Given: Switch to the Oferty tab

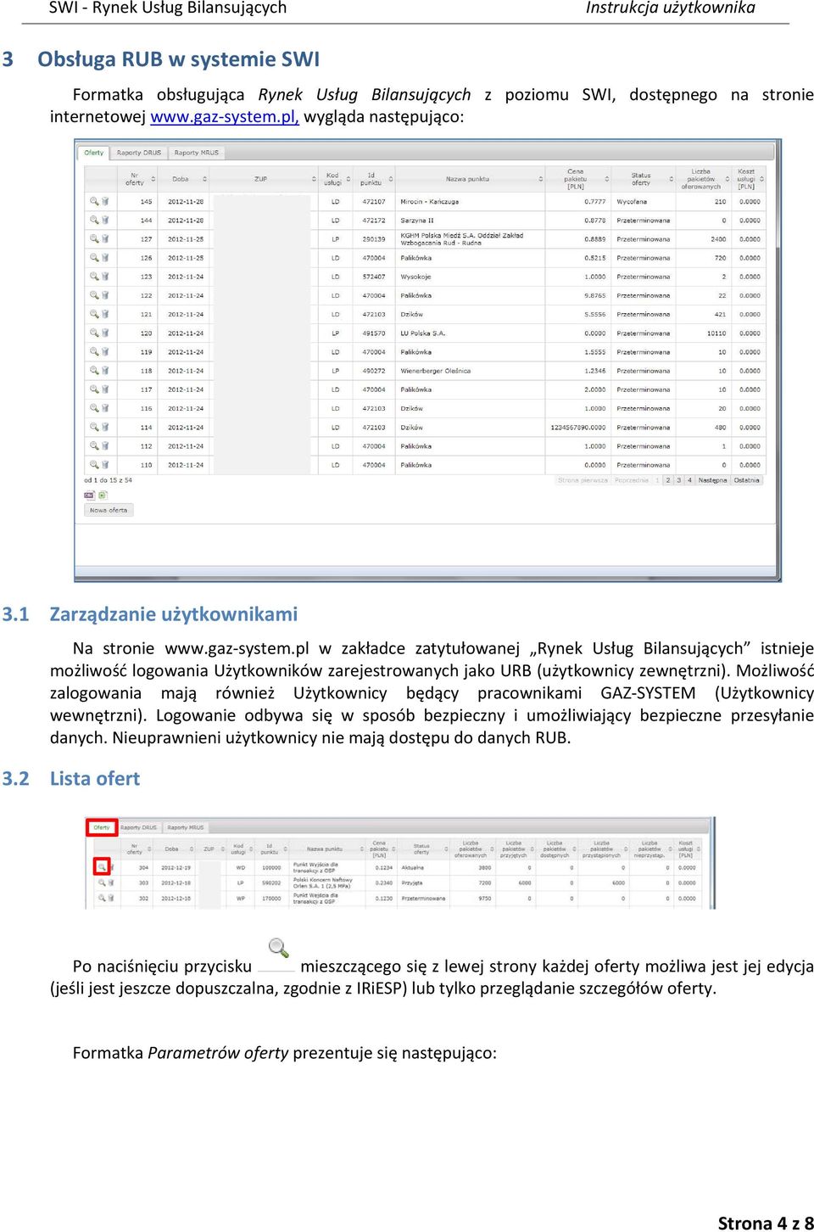Looking at the screenshot, I should (x=94, y=153).
